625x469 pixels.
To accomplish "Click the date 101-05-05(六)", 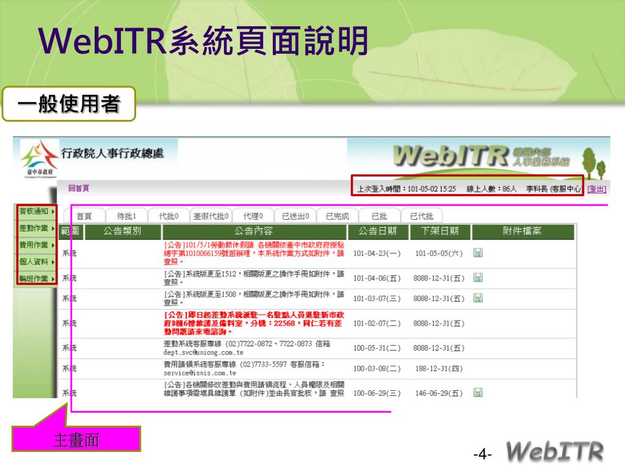I will click(x=439, y=253).
